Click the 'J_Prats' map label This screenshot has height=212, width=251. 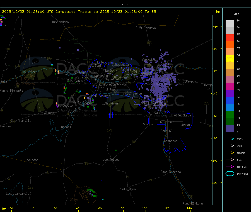click(x=154, y=113)
